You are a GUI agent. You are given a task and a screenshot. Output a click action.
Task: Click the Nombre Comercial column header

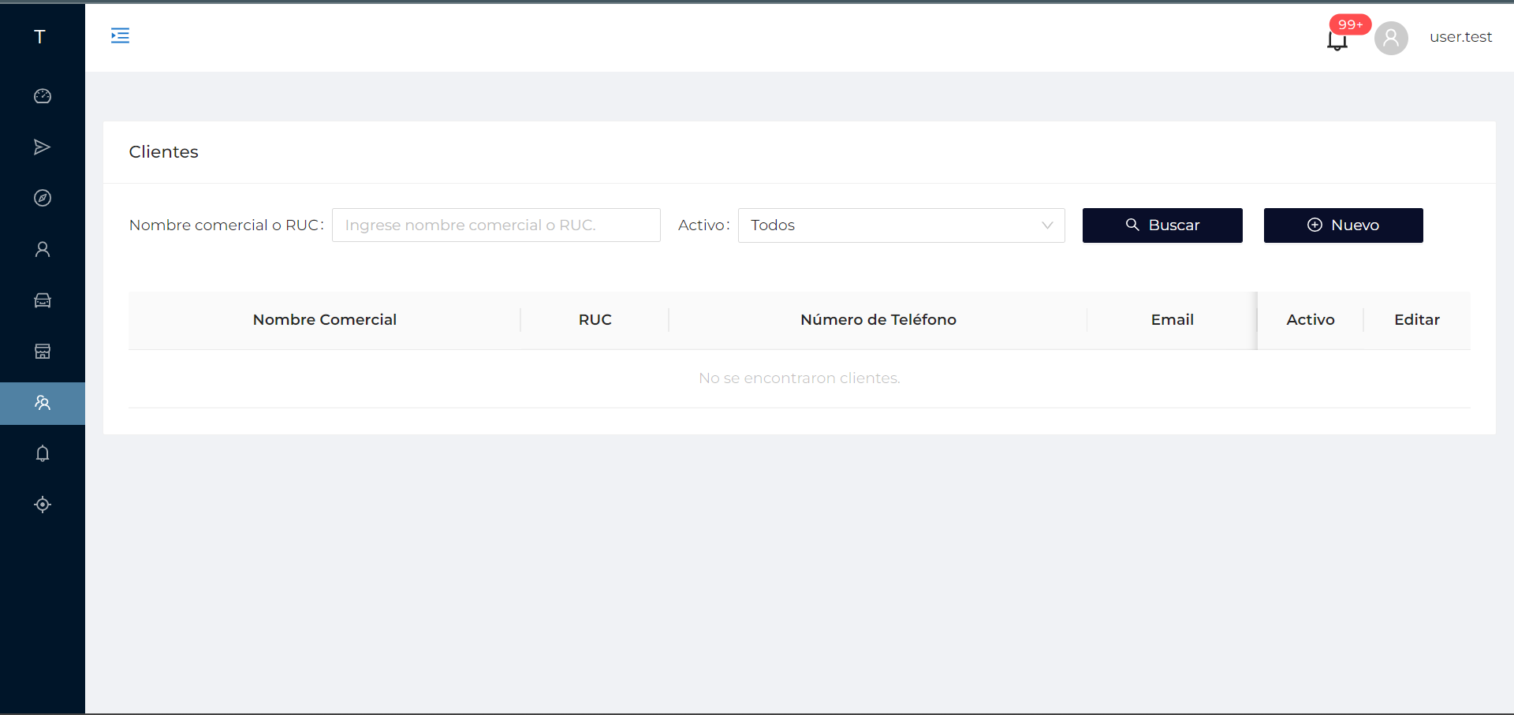click(x=325, y=320)
